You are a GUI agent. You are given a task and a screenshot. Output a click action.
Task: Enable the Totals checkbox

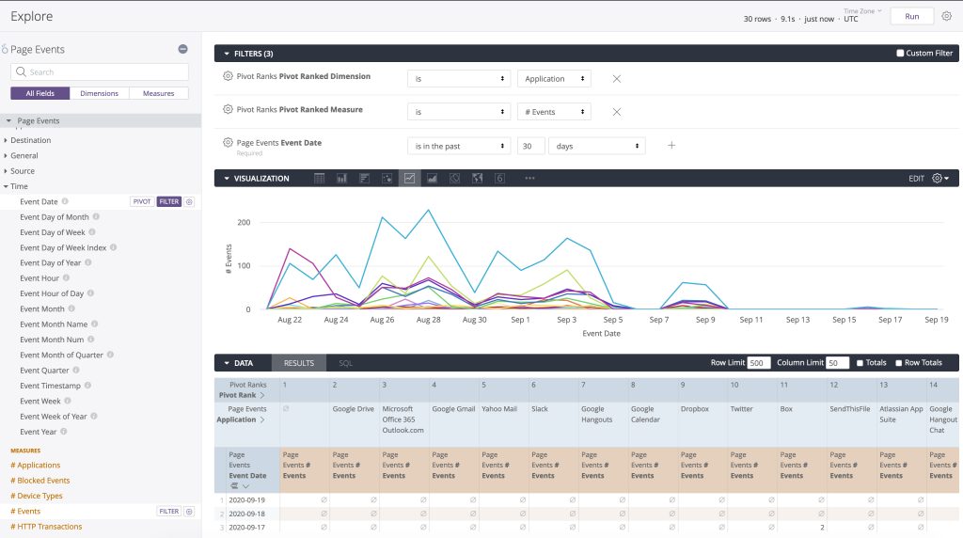860,363
